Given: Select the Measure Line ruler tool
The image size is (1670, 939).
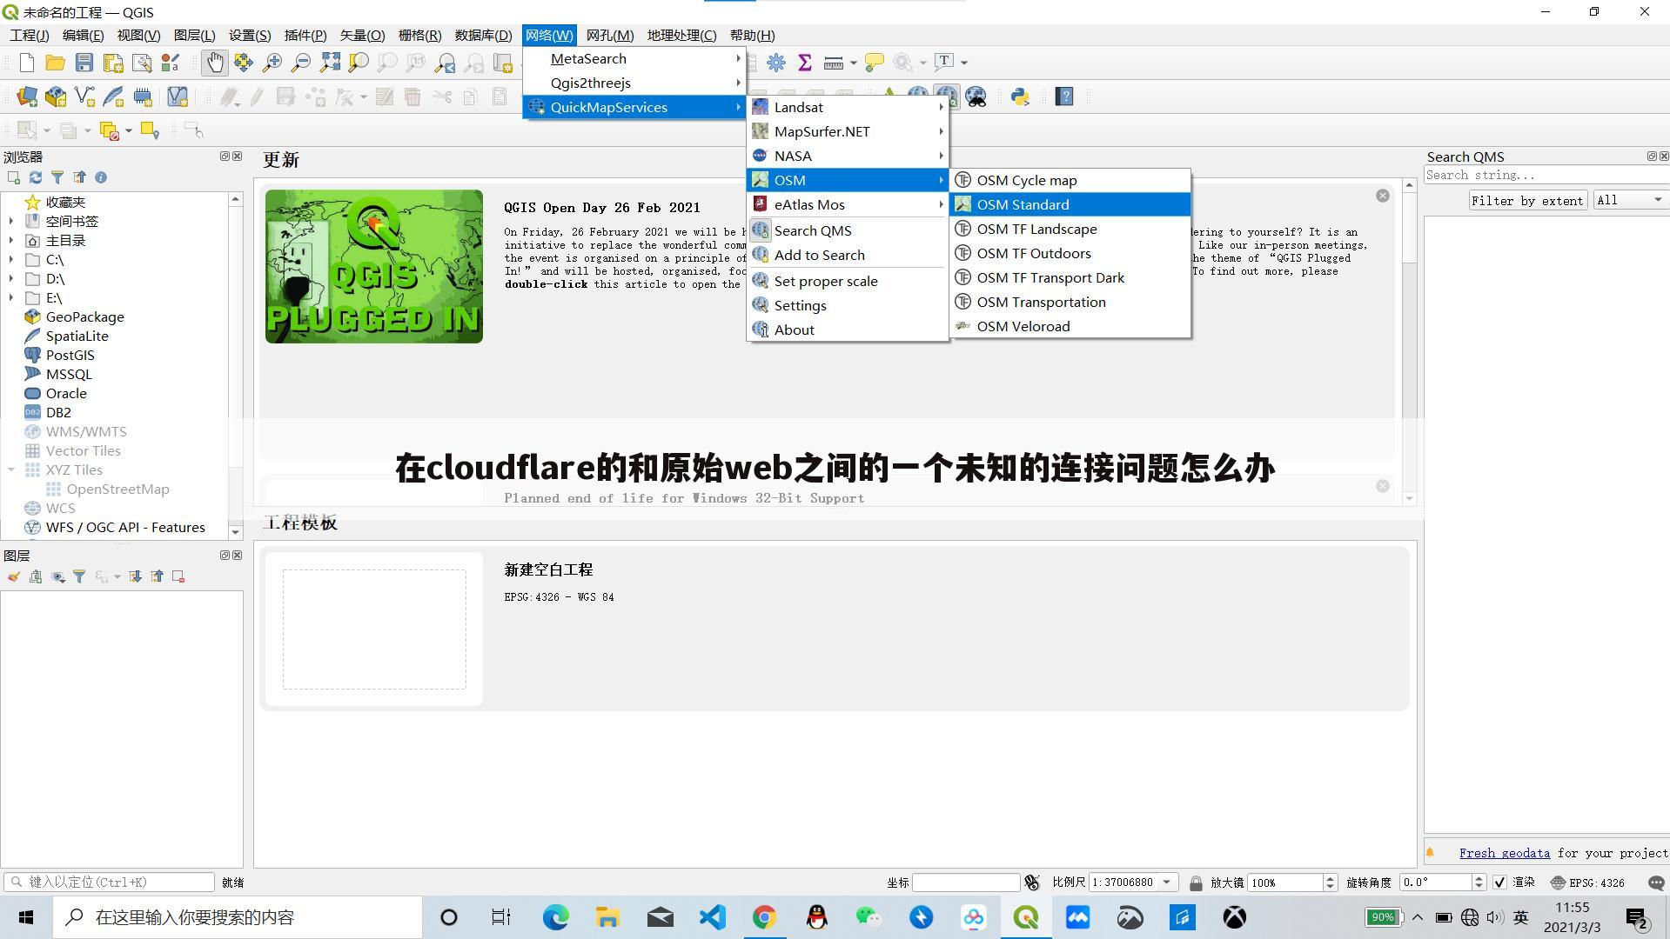Looking at the screenshot, I should [834, 63].
